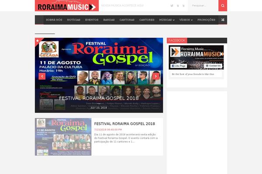The image size is (262, 174).
Task: Click the white star featured ribbon
Action: click(x=38, y=40)
